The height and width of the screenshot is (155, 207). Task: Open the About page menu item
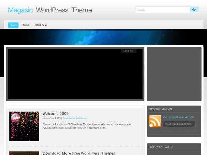tap(26, 25)
